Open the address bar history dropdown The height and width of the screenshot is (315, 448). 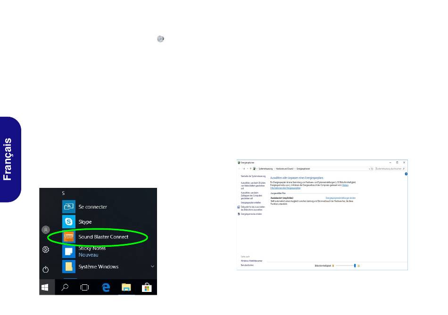point(369,169)
